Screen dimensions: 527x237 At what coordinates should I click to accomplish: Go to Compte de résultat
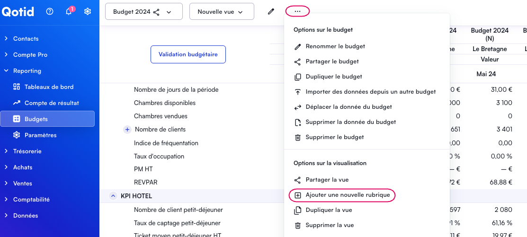click(x=52, y=103)
